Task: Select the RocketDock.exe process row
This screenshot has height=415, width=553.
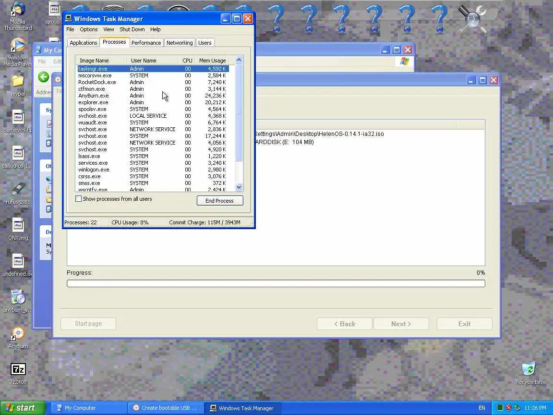Action: (153, 82)
